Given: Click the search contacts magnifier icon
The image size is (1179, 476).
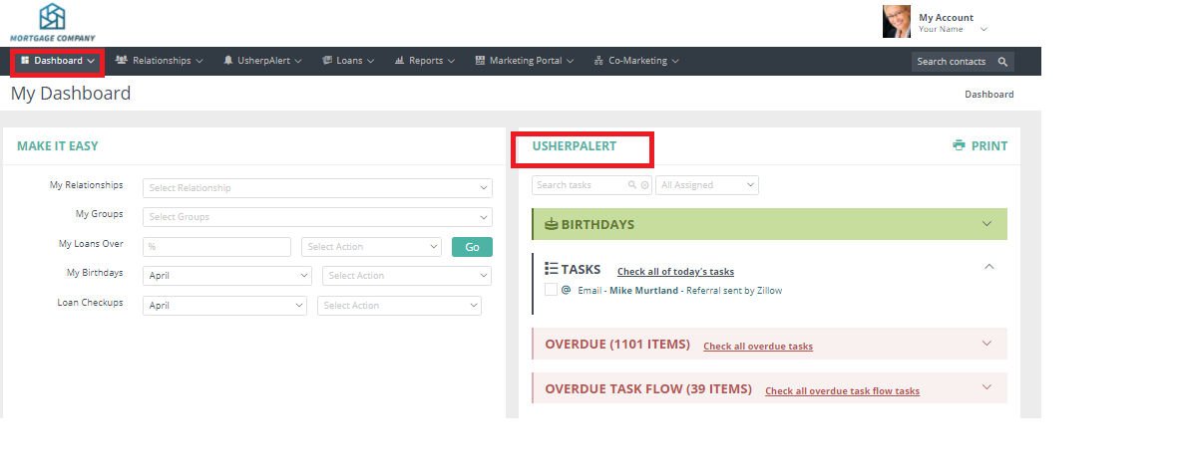Looking at the screenshot, I should 1002,62.
